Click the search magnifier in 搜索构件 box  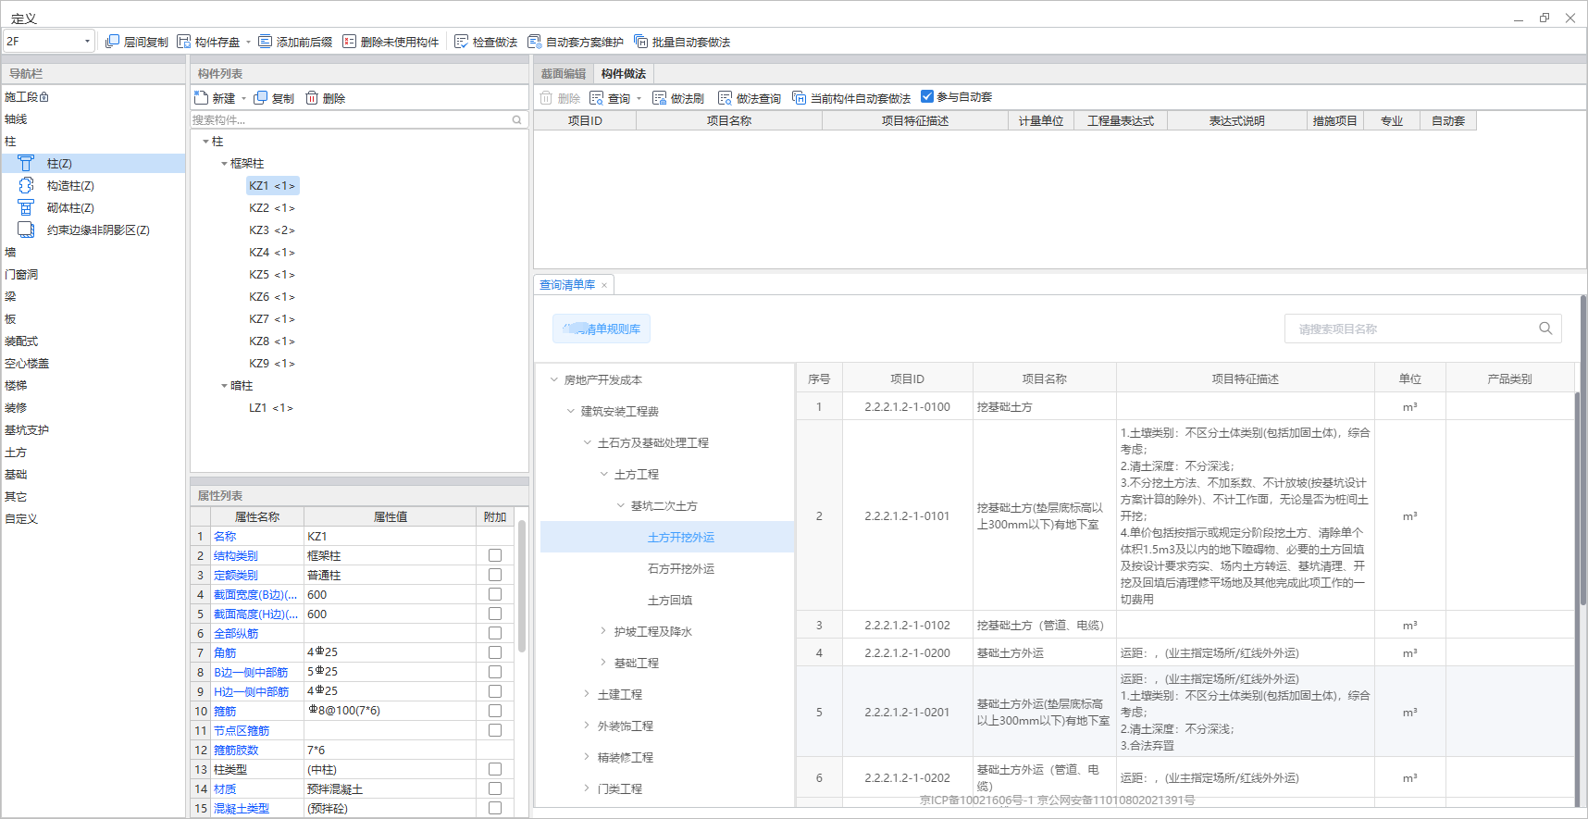click(517, 120)
